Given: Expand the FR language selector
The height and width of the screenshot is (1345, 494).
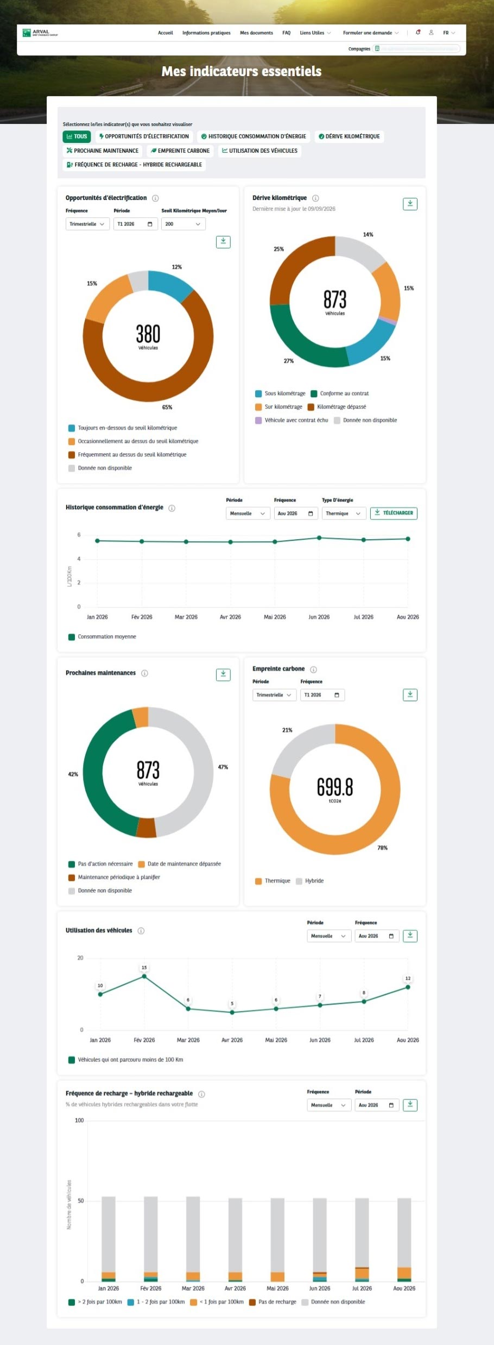Looking at the screenshot, I should pyautogui.click(x=449, y=33).
